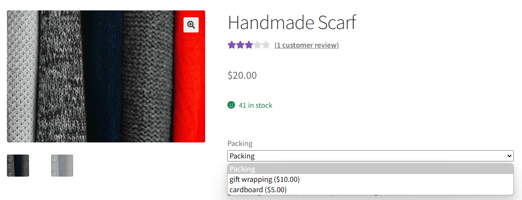The height and width of the screenshot is (200, 522).
Task: Click the second purple rating star
Action: pos(240,45)
